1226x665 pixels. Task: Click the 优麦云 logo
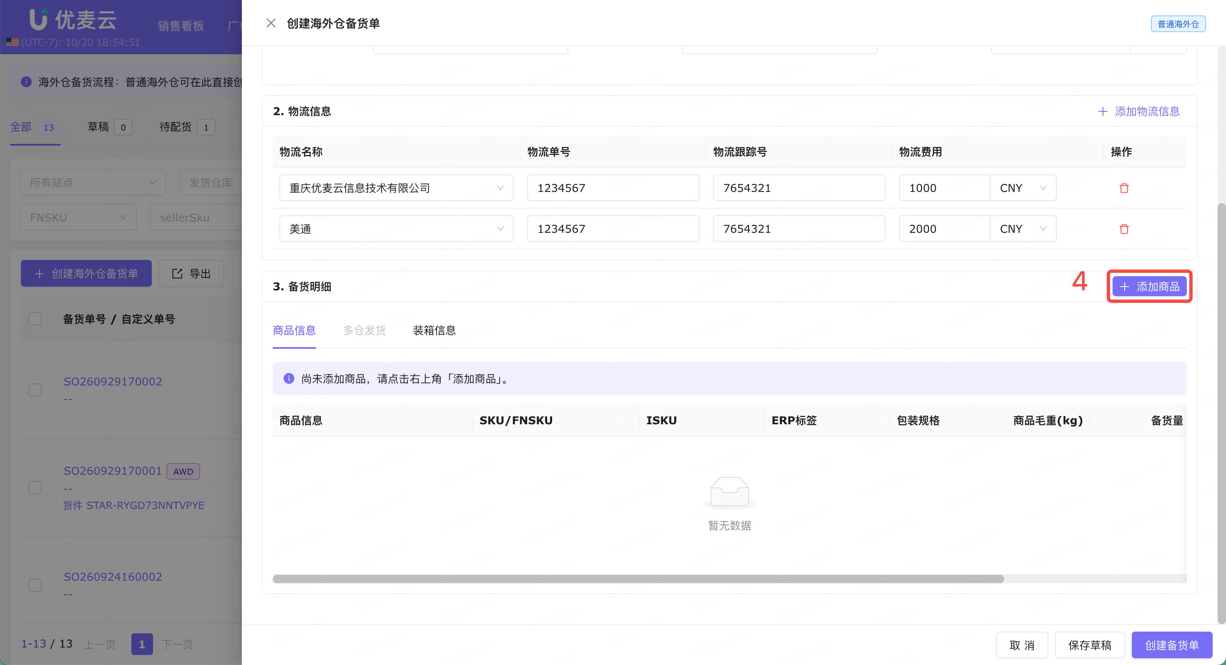pyautogui.click(x=73, y=20)
